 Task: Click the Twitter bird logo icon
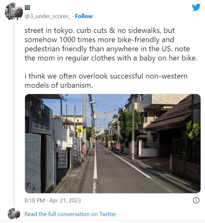tap(196, 7)
